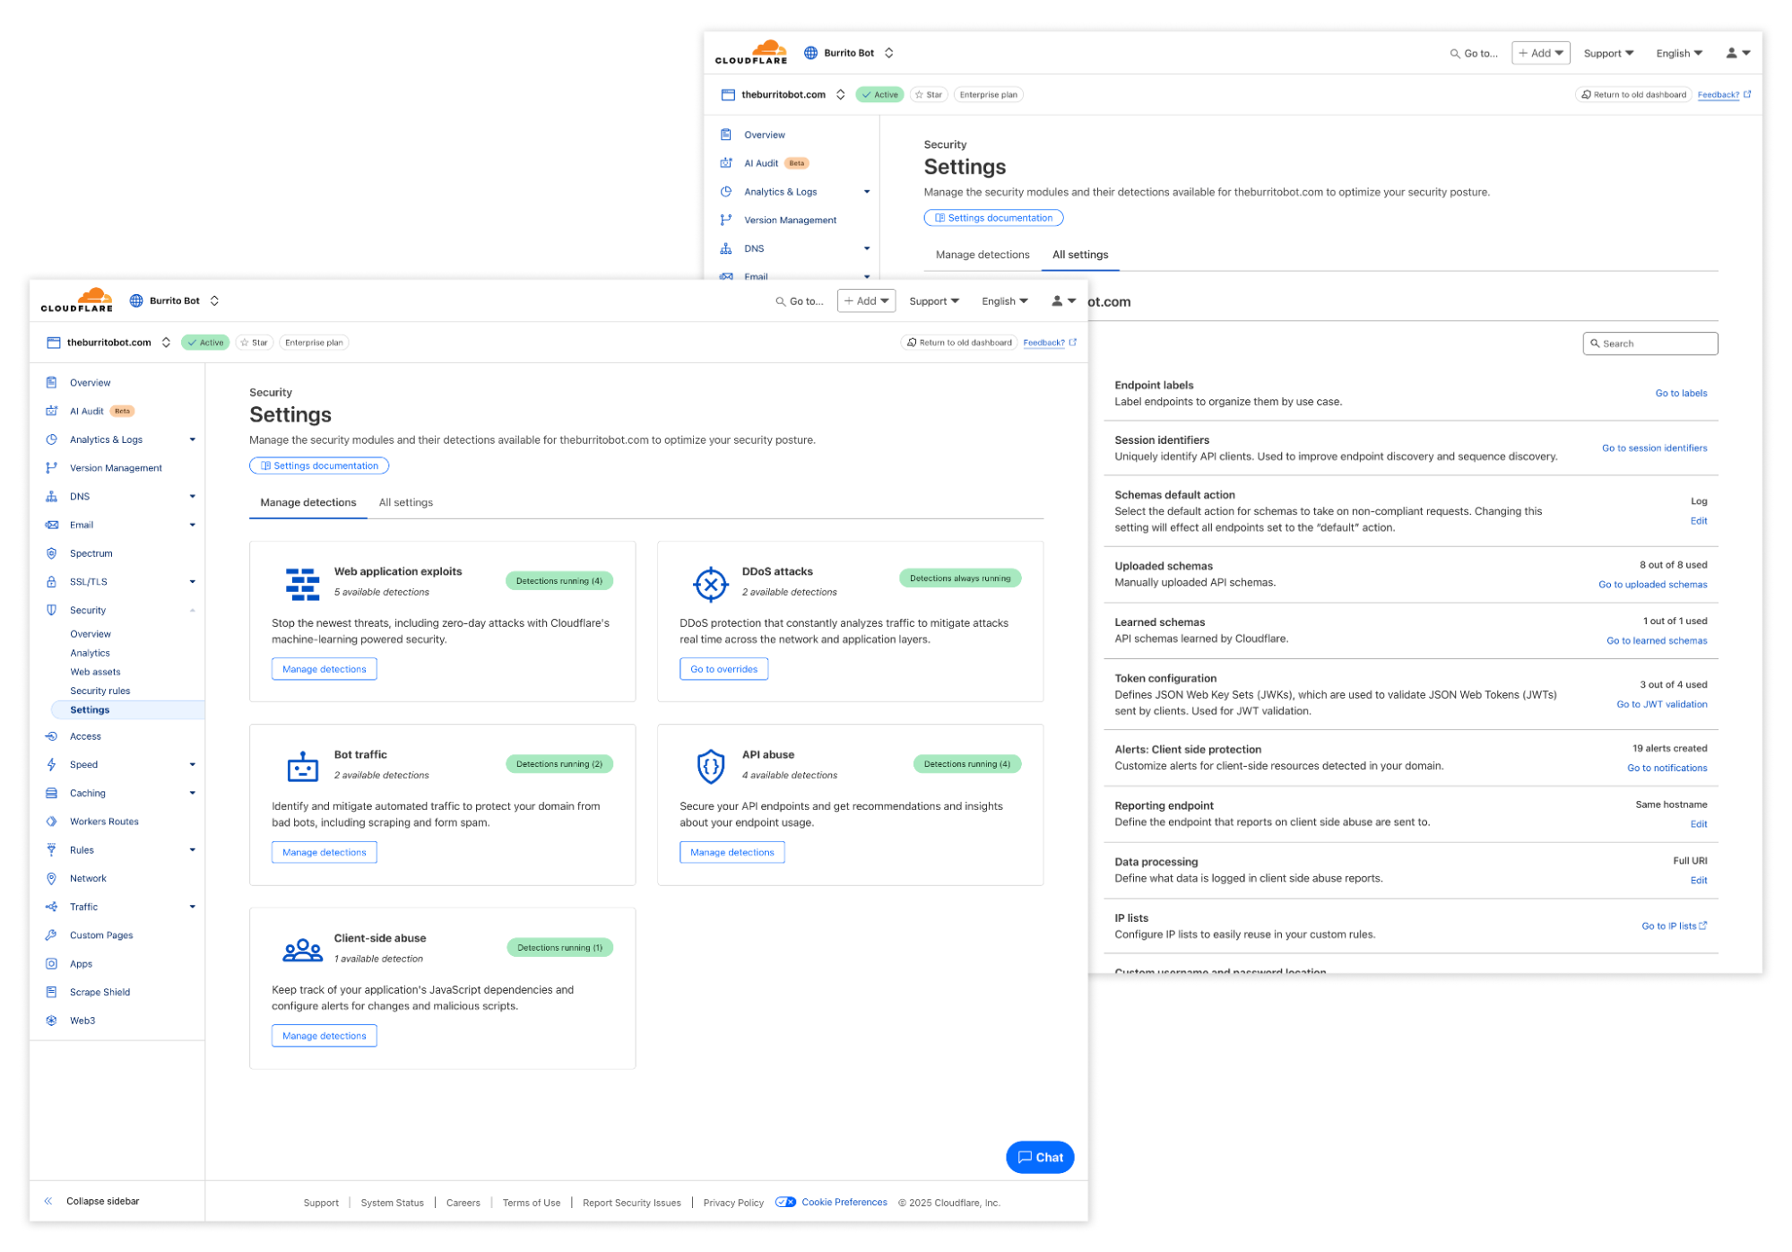Open Settings documentation link in front window

click(319, 466)
